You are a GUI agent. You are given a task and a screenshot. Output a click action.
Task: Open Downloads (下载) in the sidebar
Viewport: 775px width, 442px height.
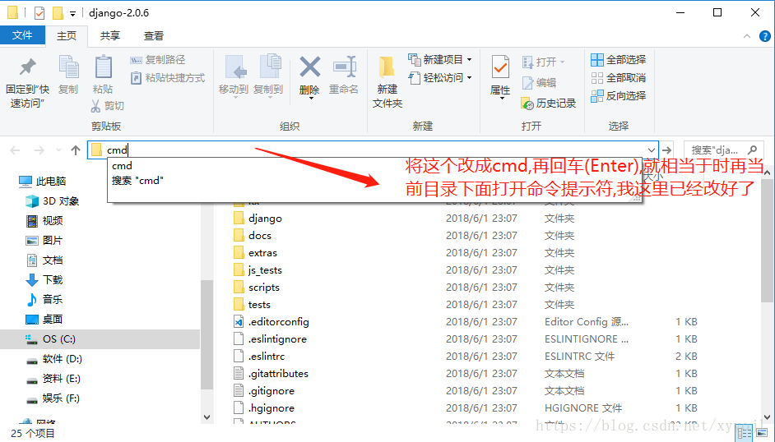point(44,280)
